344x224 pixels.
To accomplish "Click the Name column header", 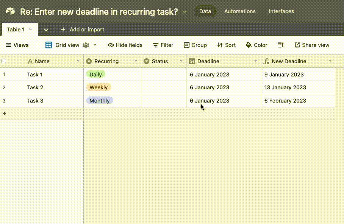I will coord(42,61).
